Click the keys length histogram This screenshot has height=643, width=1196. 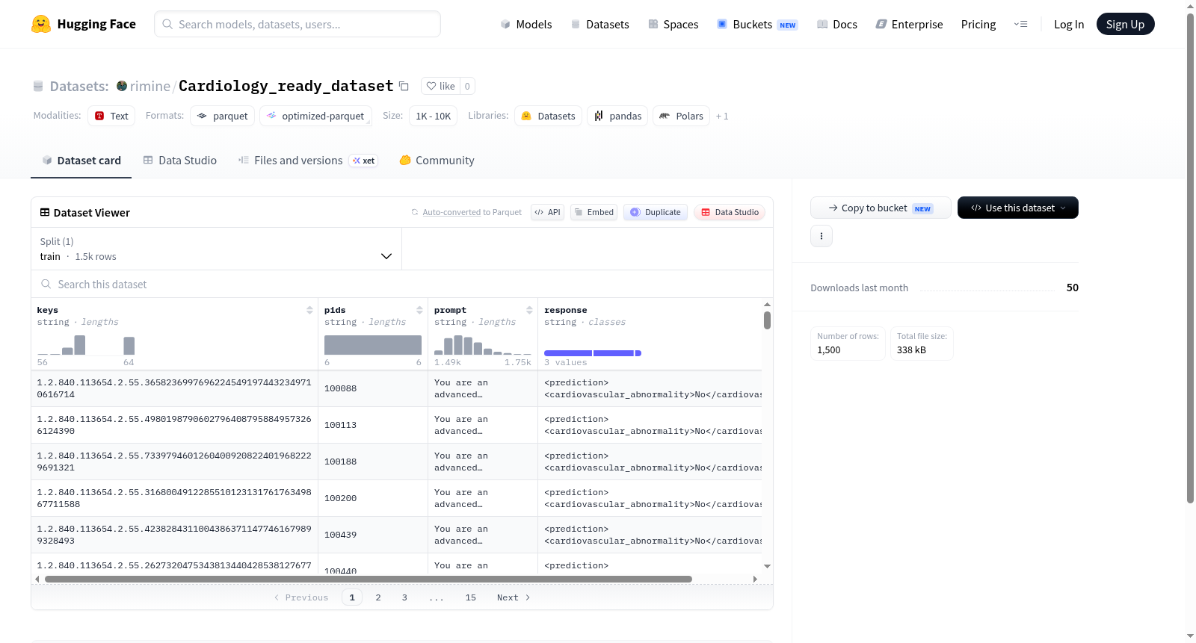(86, 345)
